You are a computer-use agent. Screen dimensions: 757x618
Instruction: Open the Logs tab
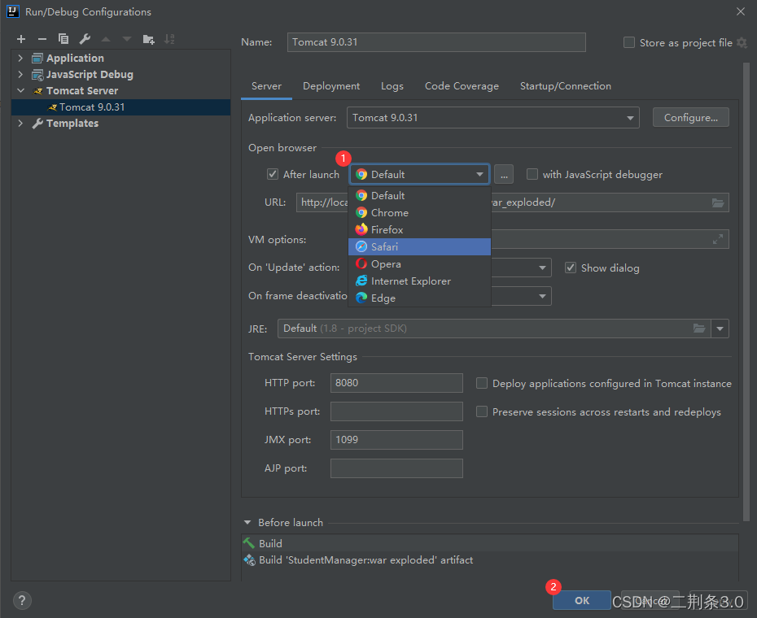coord(392,86)
